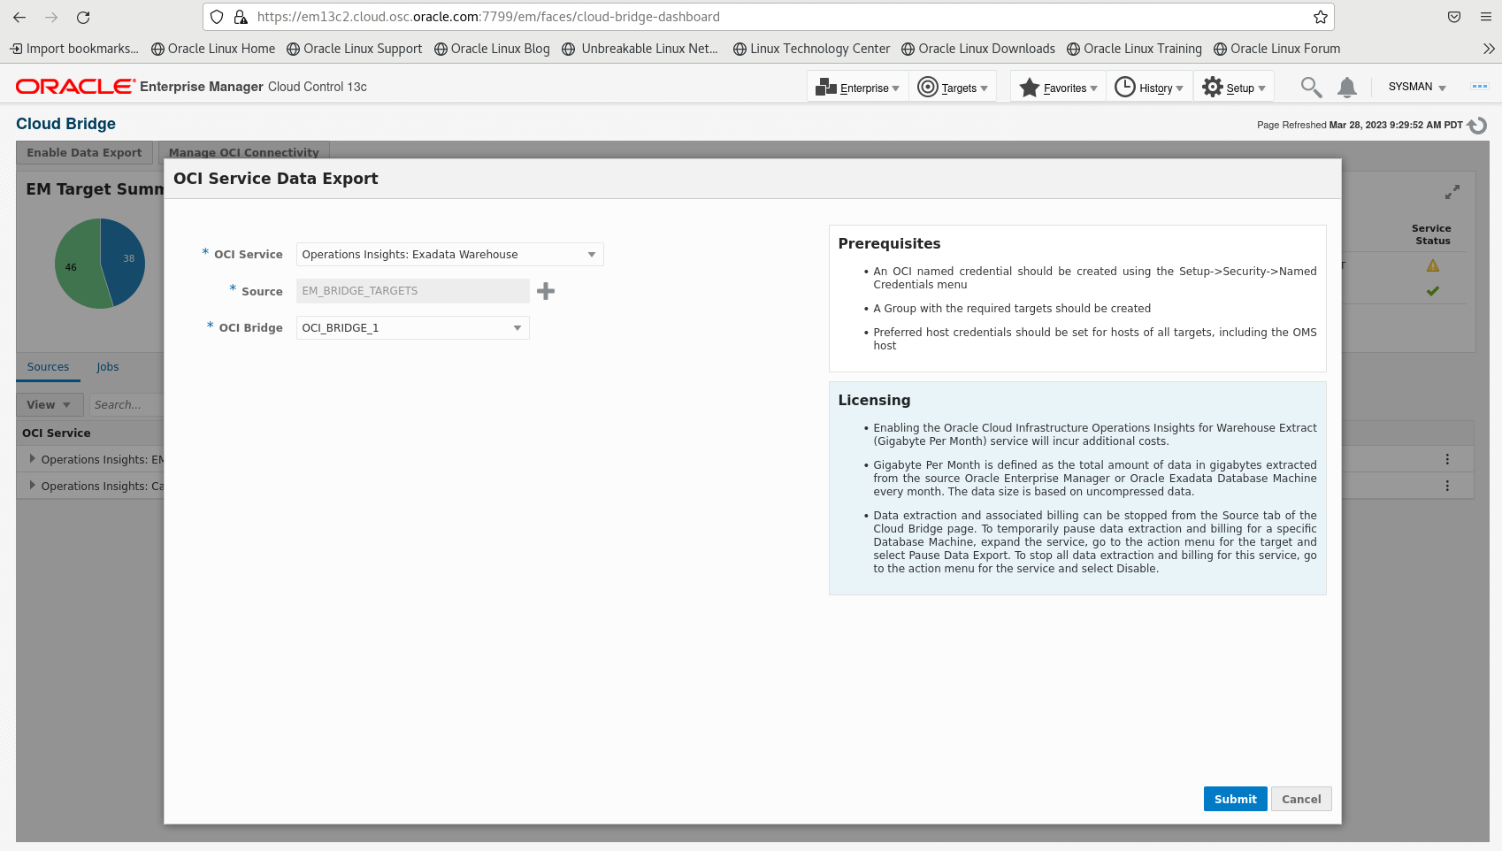Open the browser hamburger menu
1502x851 pixels.
(1486, 17)
